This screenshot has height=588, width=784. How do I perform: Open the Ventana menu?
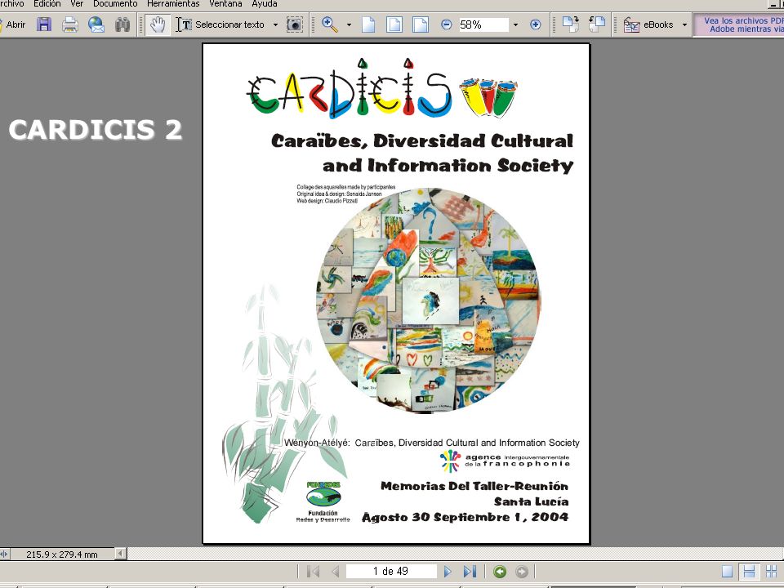(225, 4)
